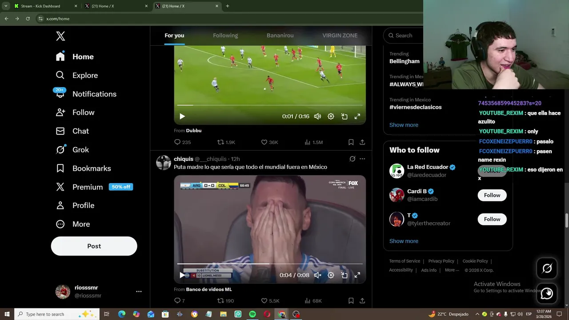Open the browser tab search dropdown

pos(6,6)
